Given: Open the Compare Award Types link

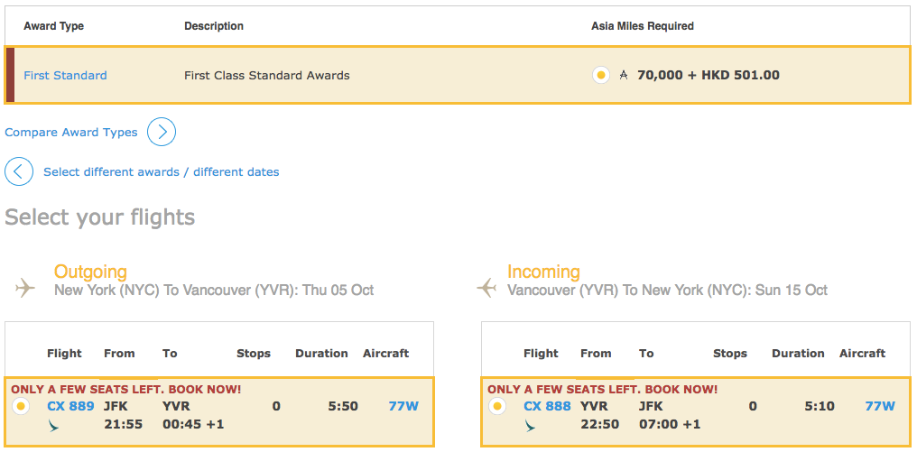Looking at the screenshot, I should click(71, 133).
